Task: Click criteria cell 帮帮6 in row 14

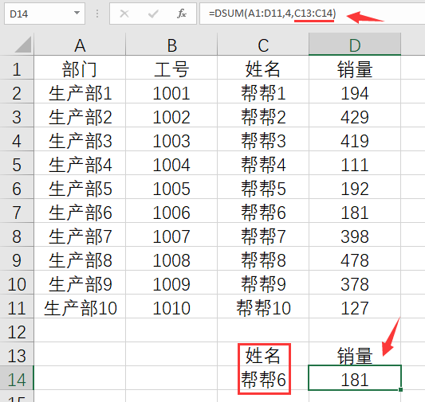Action: click(263, 378)
